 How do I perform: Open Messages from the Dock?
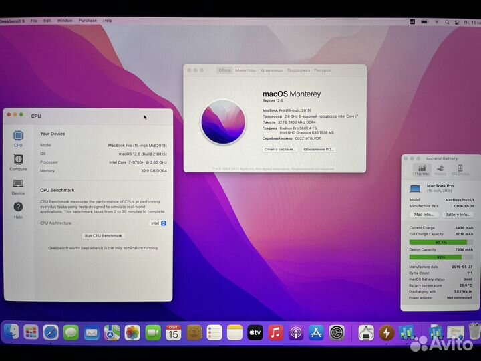[x=71, y=332]
